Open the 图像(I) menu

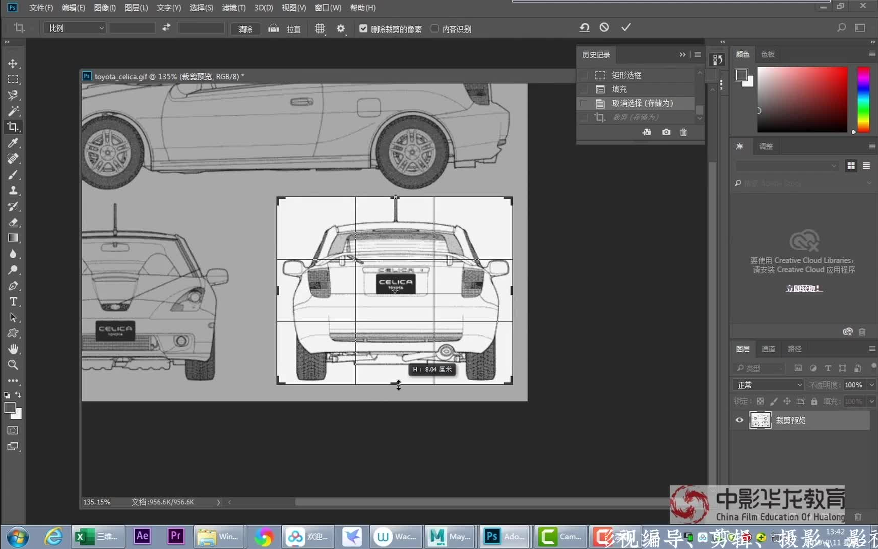[105, 8]
